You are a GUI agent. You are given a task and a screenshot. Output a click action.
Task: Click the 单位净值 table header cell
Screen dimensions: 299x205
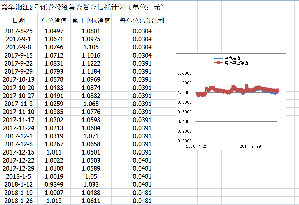pyautogui.click(x=54, y=21)
